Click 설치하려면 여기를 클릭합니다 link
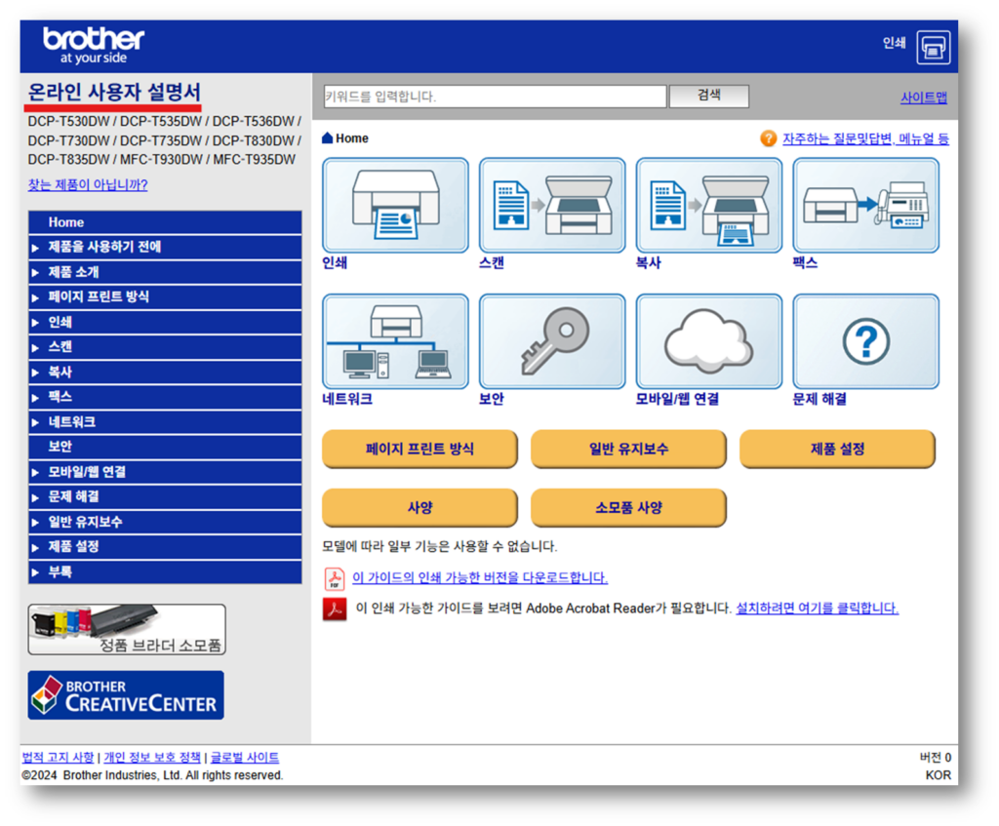The width and height of the screenshot is (999, 826). (x=818, y=609)
